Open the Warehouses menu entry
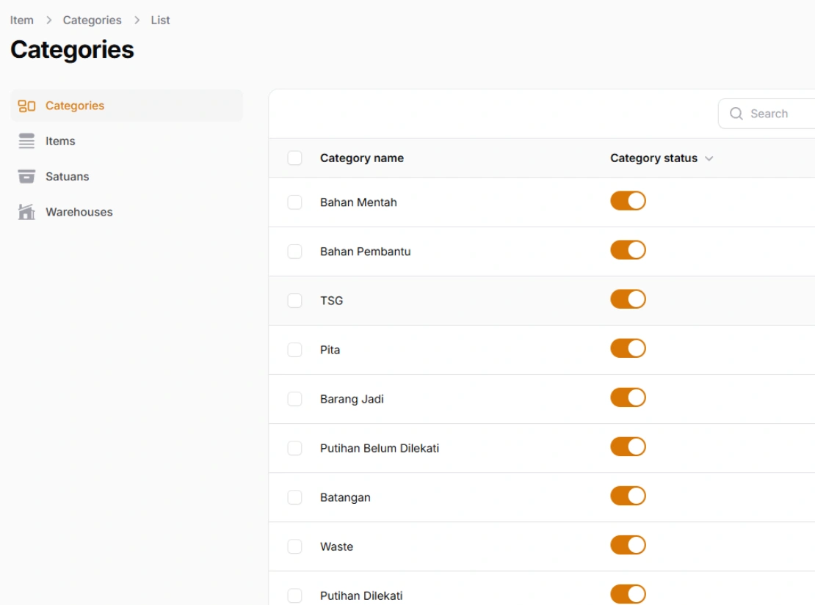Viewport: 815px width, 605px height. pos(79,213)
